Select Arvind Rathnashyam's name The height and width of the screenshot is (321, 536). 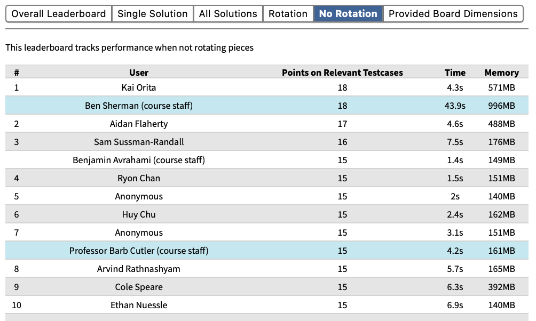click(x=139, y=269)
